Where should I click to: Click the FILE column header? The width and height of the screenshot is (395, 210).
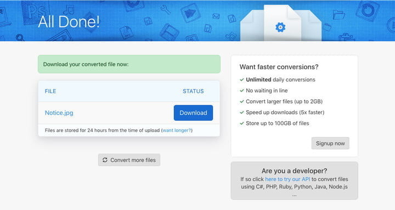(x=50, y=91)
